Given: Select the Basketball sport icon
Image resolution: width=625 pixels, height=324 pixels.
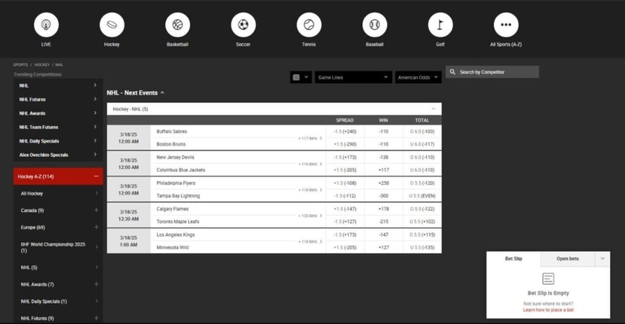Looking at the screenshot, I should click(x=178, y=24).
